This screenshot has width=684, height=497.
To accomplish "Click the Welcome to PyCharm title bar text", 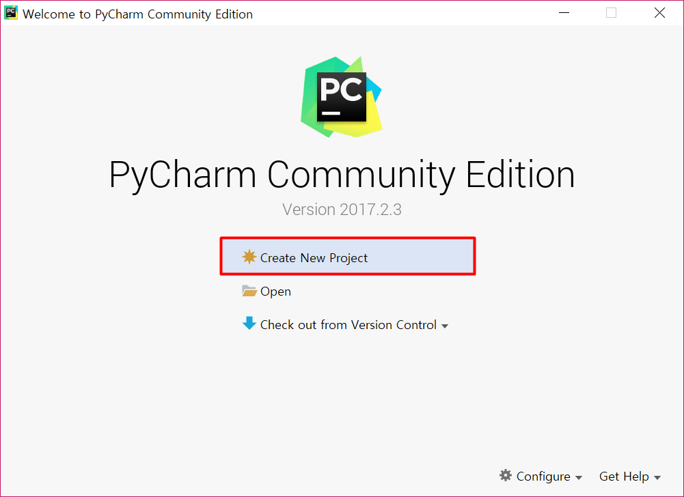I will (137, 14).
